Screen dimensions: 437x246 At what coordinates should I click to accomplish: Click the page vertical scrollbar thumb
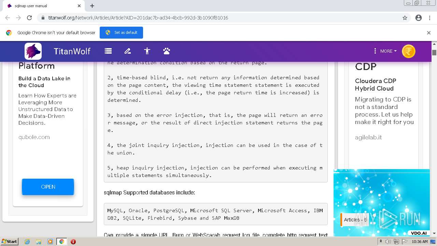(x=434, y=53)
